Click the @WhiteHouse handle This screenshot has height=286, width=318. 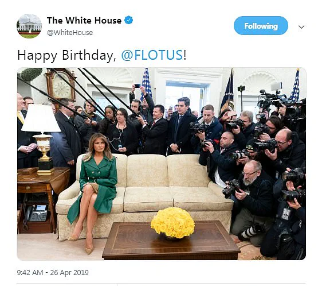click(x=70, y=33)
